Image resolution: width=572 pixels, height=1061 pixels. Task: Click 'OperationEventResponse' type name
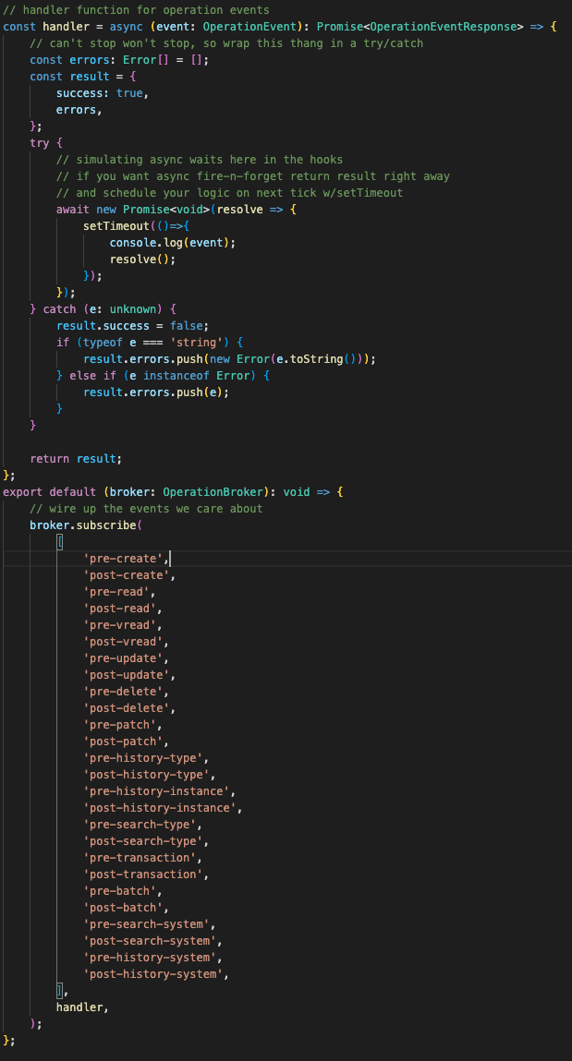tap(443, 27)
